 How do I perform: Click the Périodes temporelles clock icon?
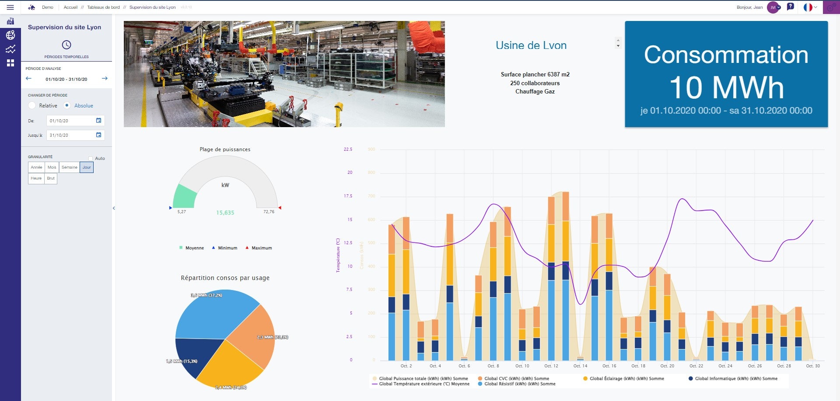(66, 45)
